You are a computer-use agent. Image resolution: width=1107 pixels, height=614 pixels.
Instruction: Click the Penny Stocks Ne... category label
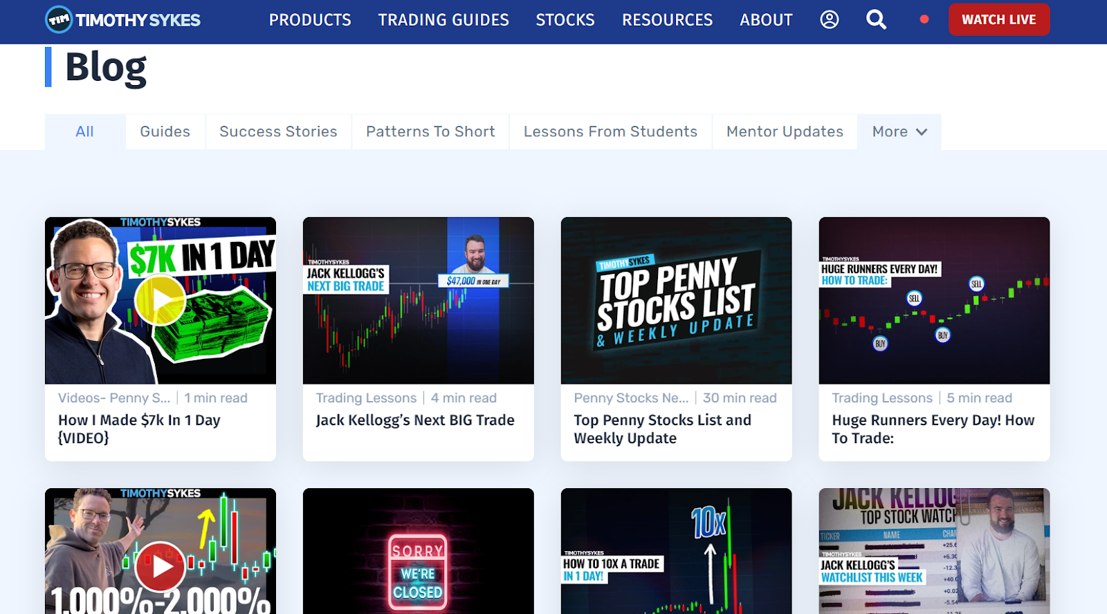click(x=631, y=398)
